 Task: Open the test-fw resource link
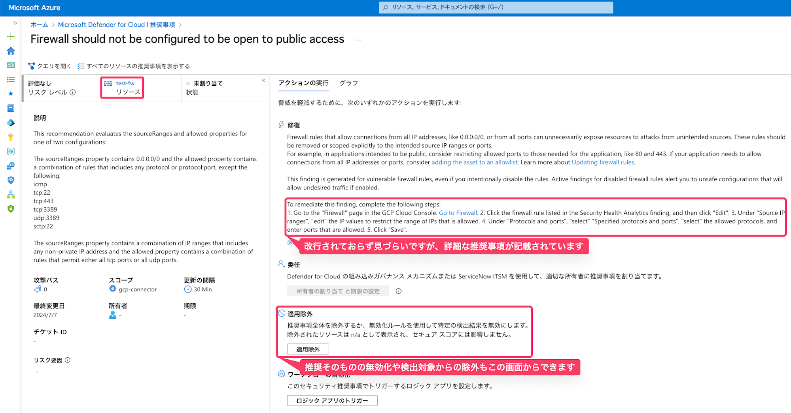click(125, 83)
